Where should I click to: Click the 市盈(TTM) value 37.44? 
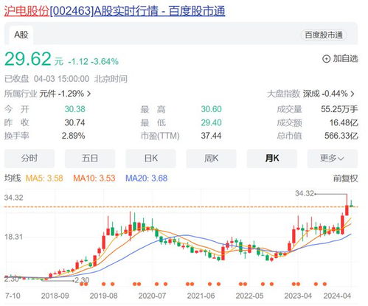tap(211, 136)
